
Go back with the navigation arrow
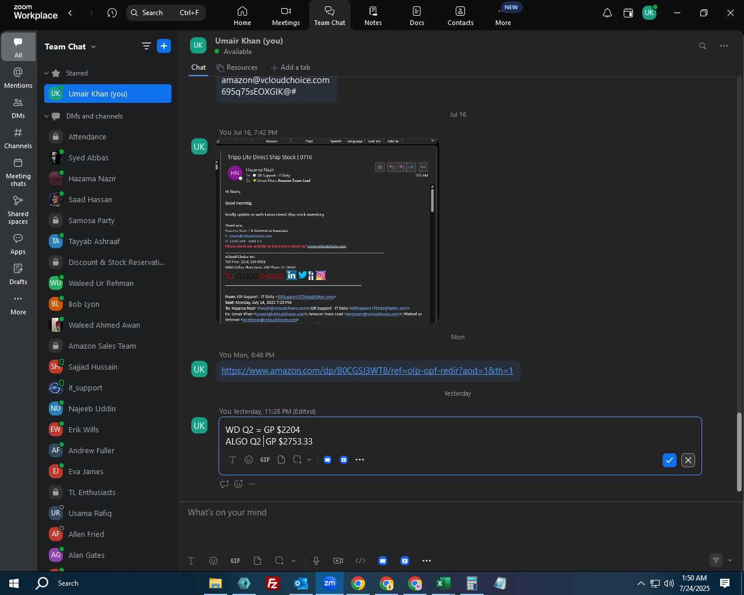70,13
